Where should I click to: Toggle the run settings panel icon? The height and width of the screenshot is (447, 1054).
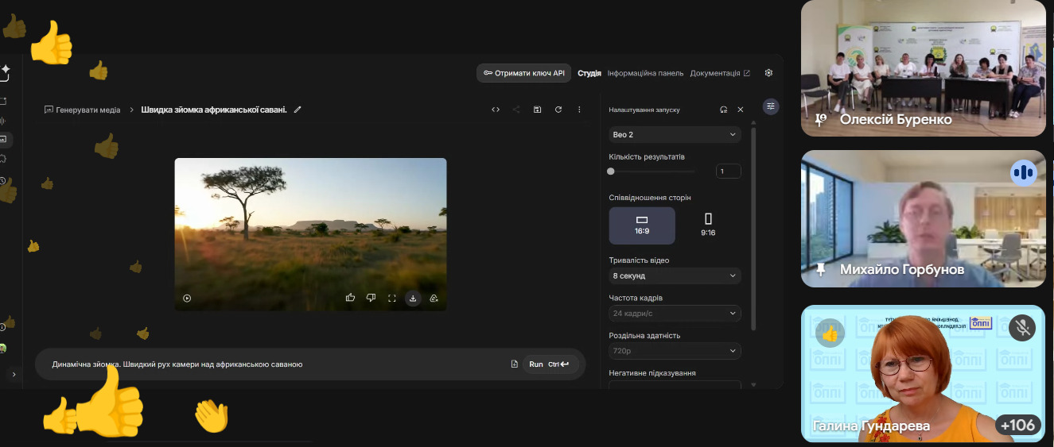coord(770,106)
